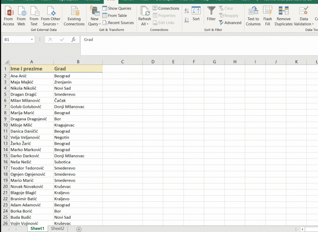Click Edit Links
This screenshot has height=232, width=318.
[164, 23]
